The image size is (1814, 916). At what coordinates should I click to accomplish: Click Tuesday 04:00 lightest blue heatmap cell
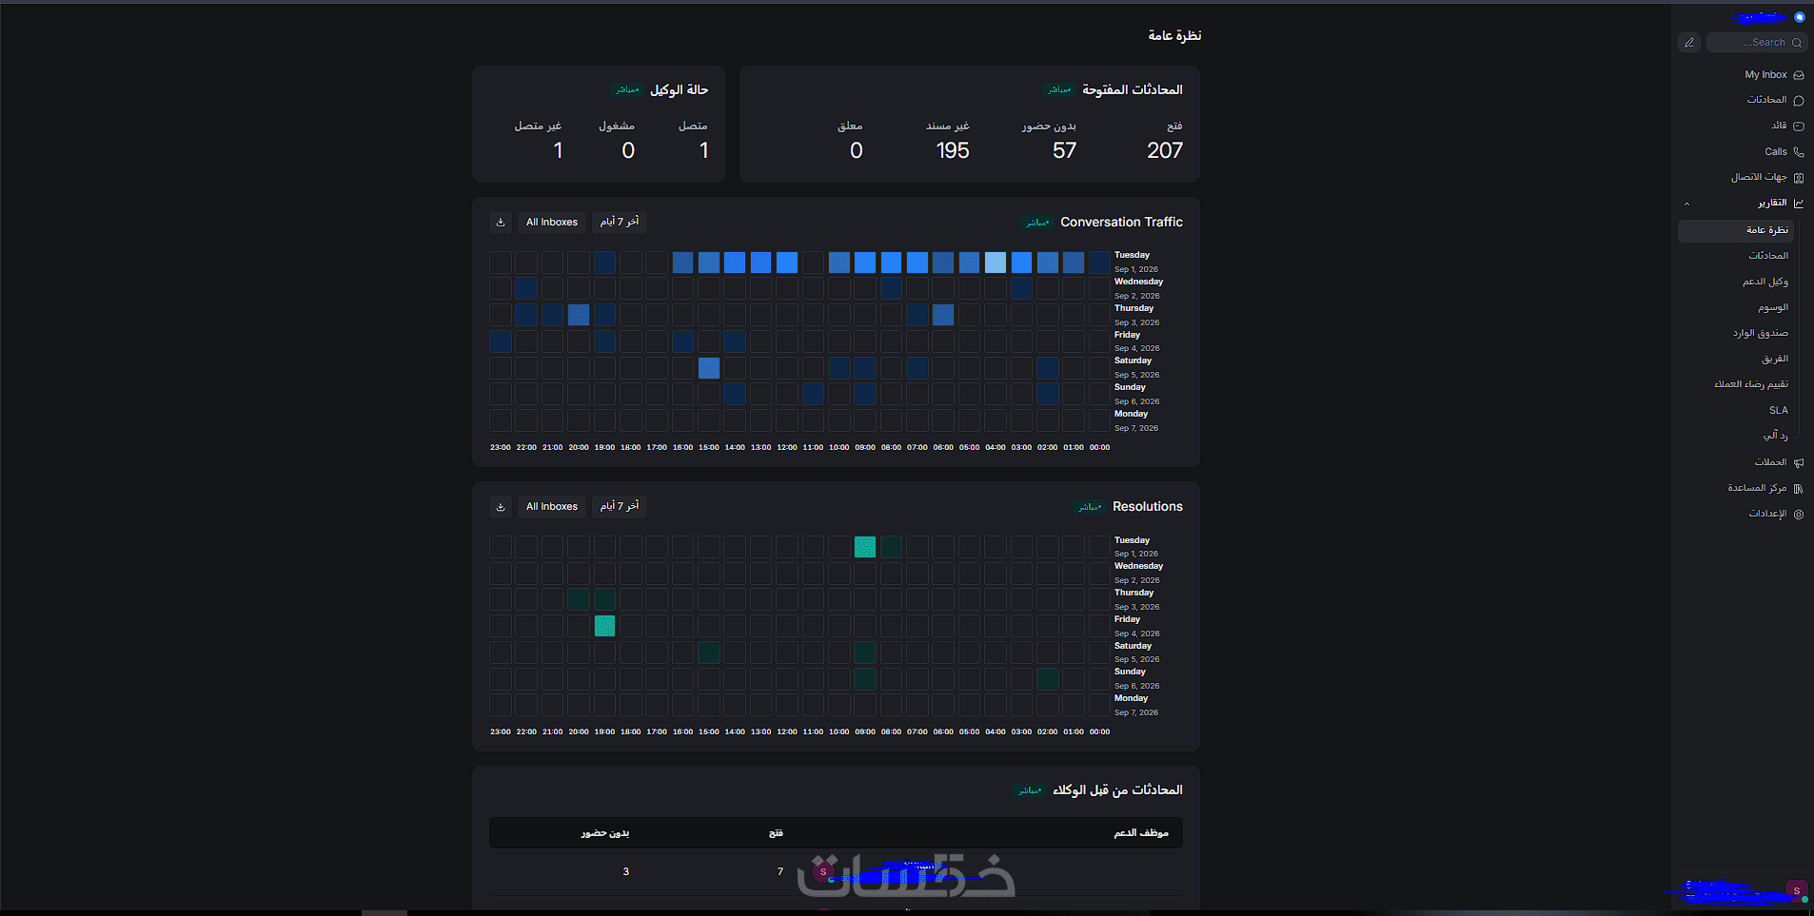995,263
